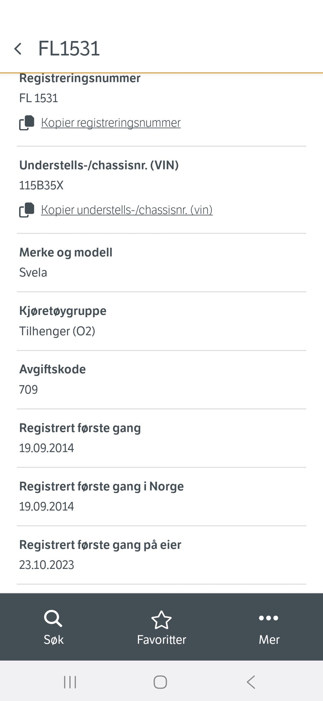Viewport: 323px width, 701px height.
Task: Open the Mer three-dots menu
Action: tap(268, 618)
